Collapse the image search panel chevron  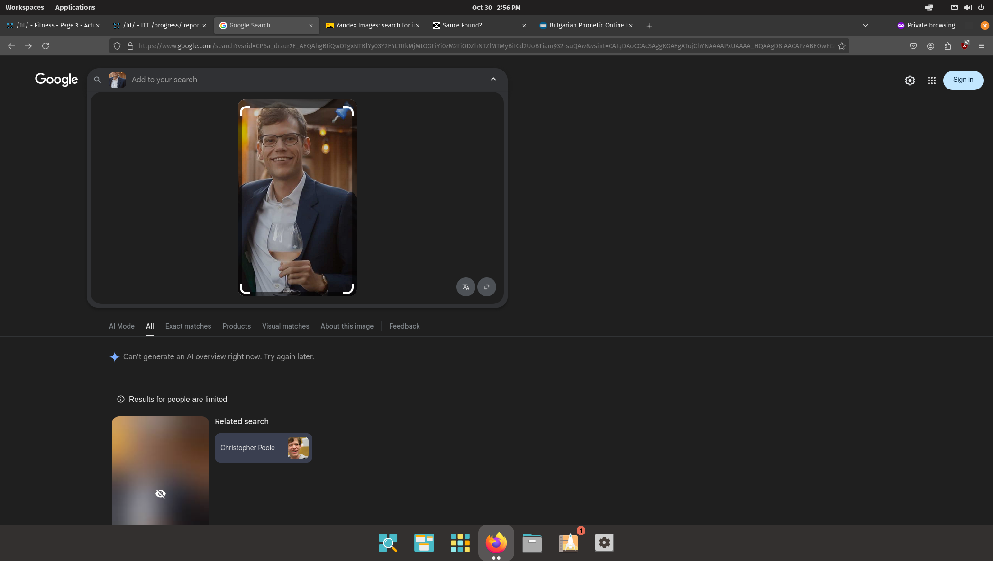(493, 80)
